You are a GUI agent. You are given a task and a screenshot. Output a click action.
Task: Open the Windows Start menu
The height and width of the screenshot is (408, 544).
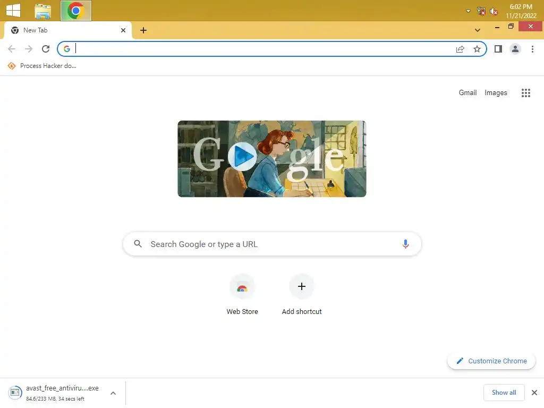[13, 10]
